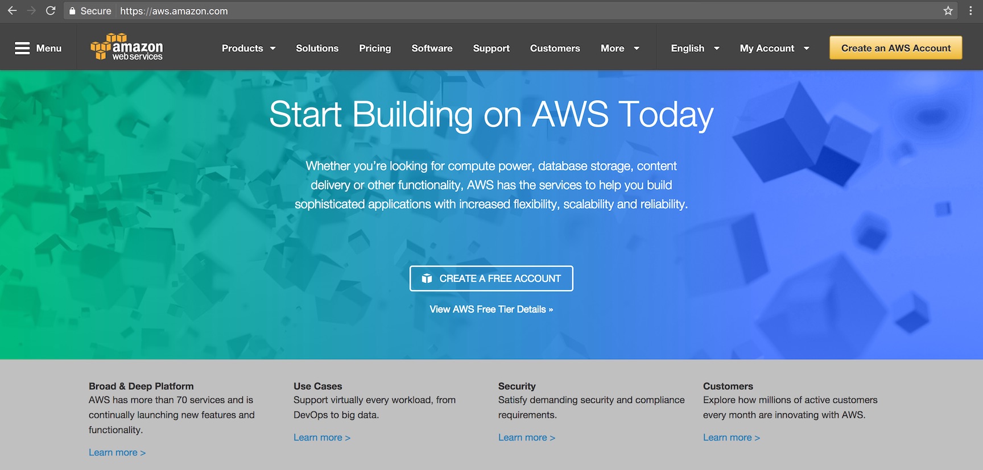Switch to the Solutions section
The width and height of the screenshot is (983, 470).
click(x=317, y=48)
